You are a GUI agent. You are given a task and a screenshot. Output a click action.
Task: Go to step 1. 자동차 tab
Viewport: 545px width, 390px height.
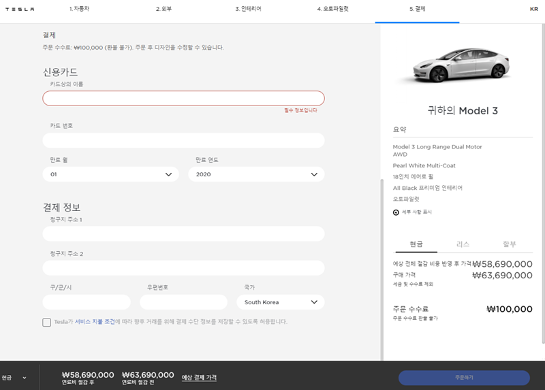click(x=79, y=9)
